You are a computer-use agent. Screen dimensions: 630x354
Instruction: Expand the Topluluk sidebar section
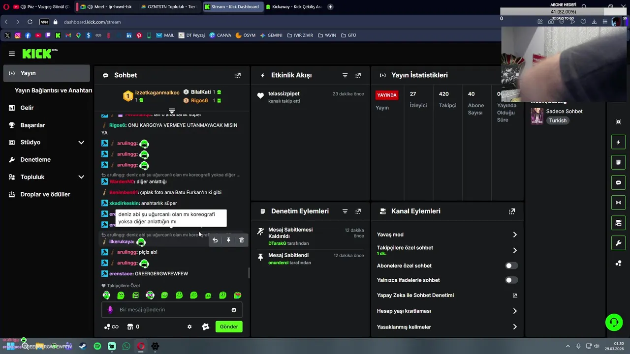81,177
